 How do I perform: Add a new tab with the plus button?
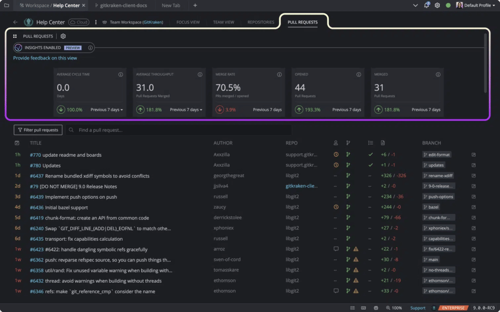pos(195,5)
